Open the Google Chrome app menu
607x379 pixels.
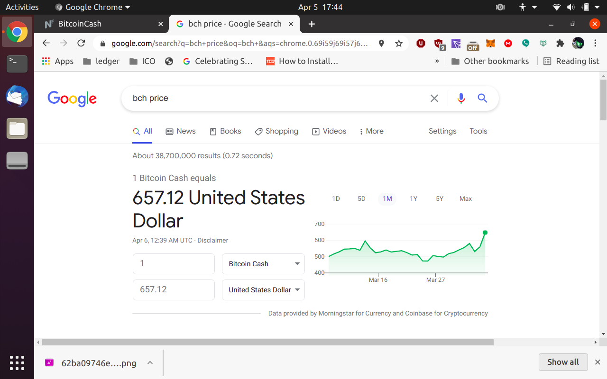point(92,7)
